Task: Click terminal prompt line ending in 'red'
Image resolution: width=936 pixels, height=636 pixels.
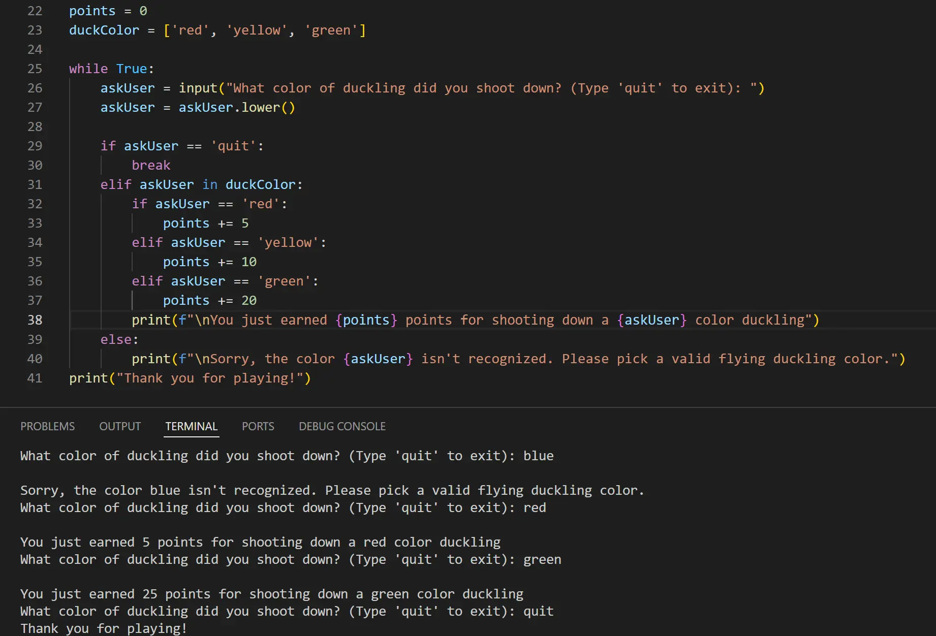Action: (284, 507)
